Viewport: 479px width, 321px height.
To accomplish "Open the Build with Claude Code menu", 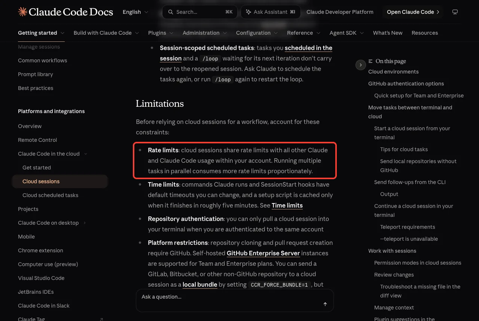I will [x=106, y=33].
